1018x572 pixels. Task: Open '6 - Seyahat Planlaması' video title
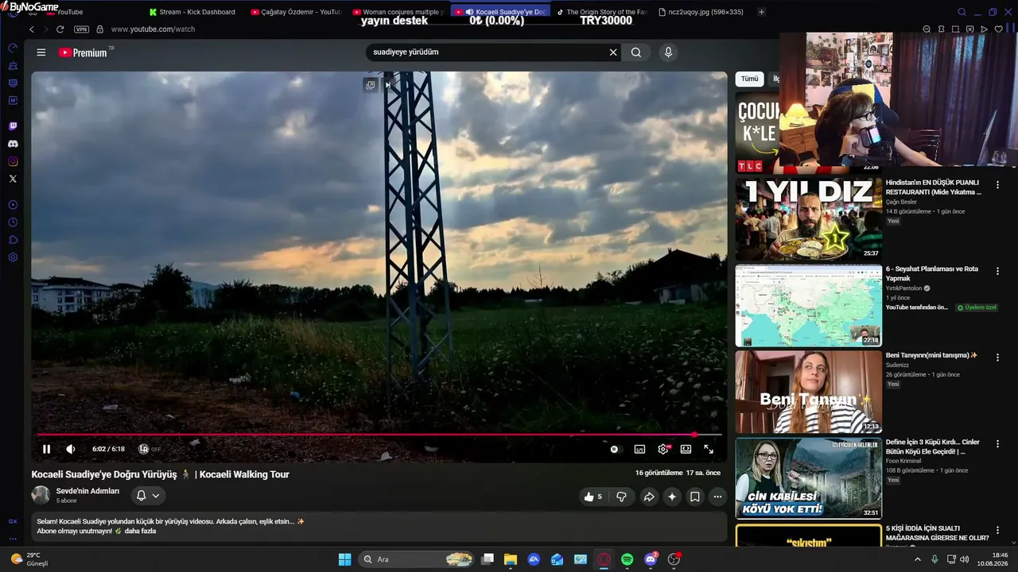(x=932, y=273)
